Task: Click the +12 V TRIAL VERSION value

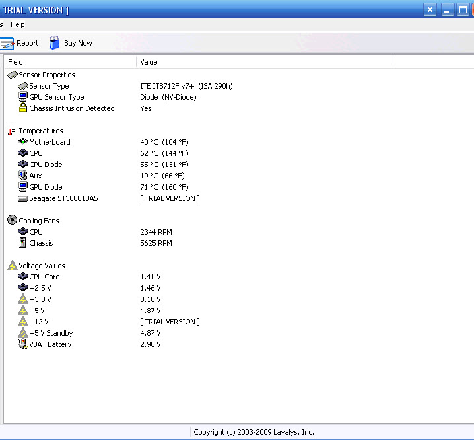Action: pos(170,322)
